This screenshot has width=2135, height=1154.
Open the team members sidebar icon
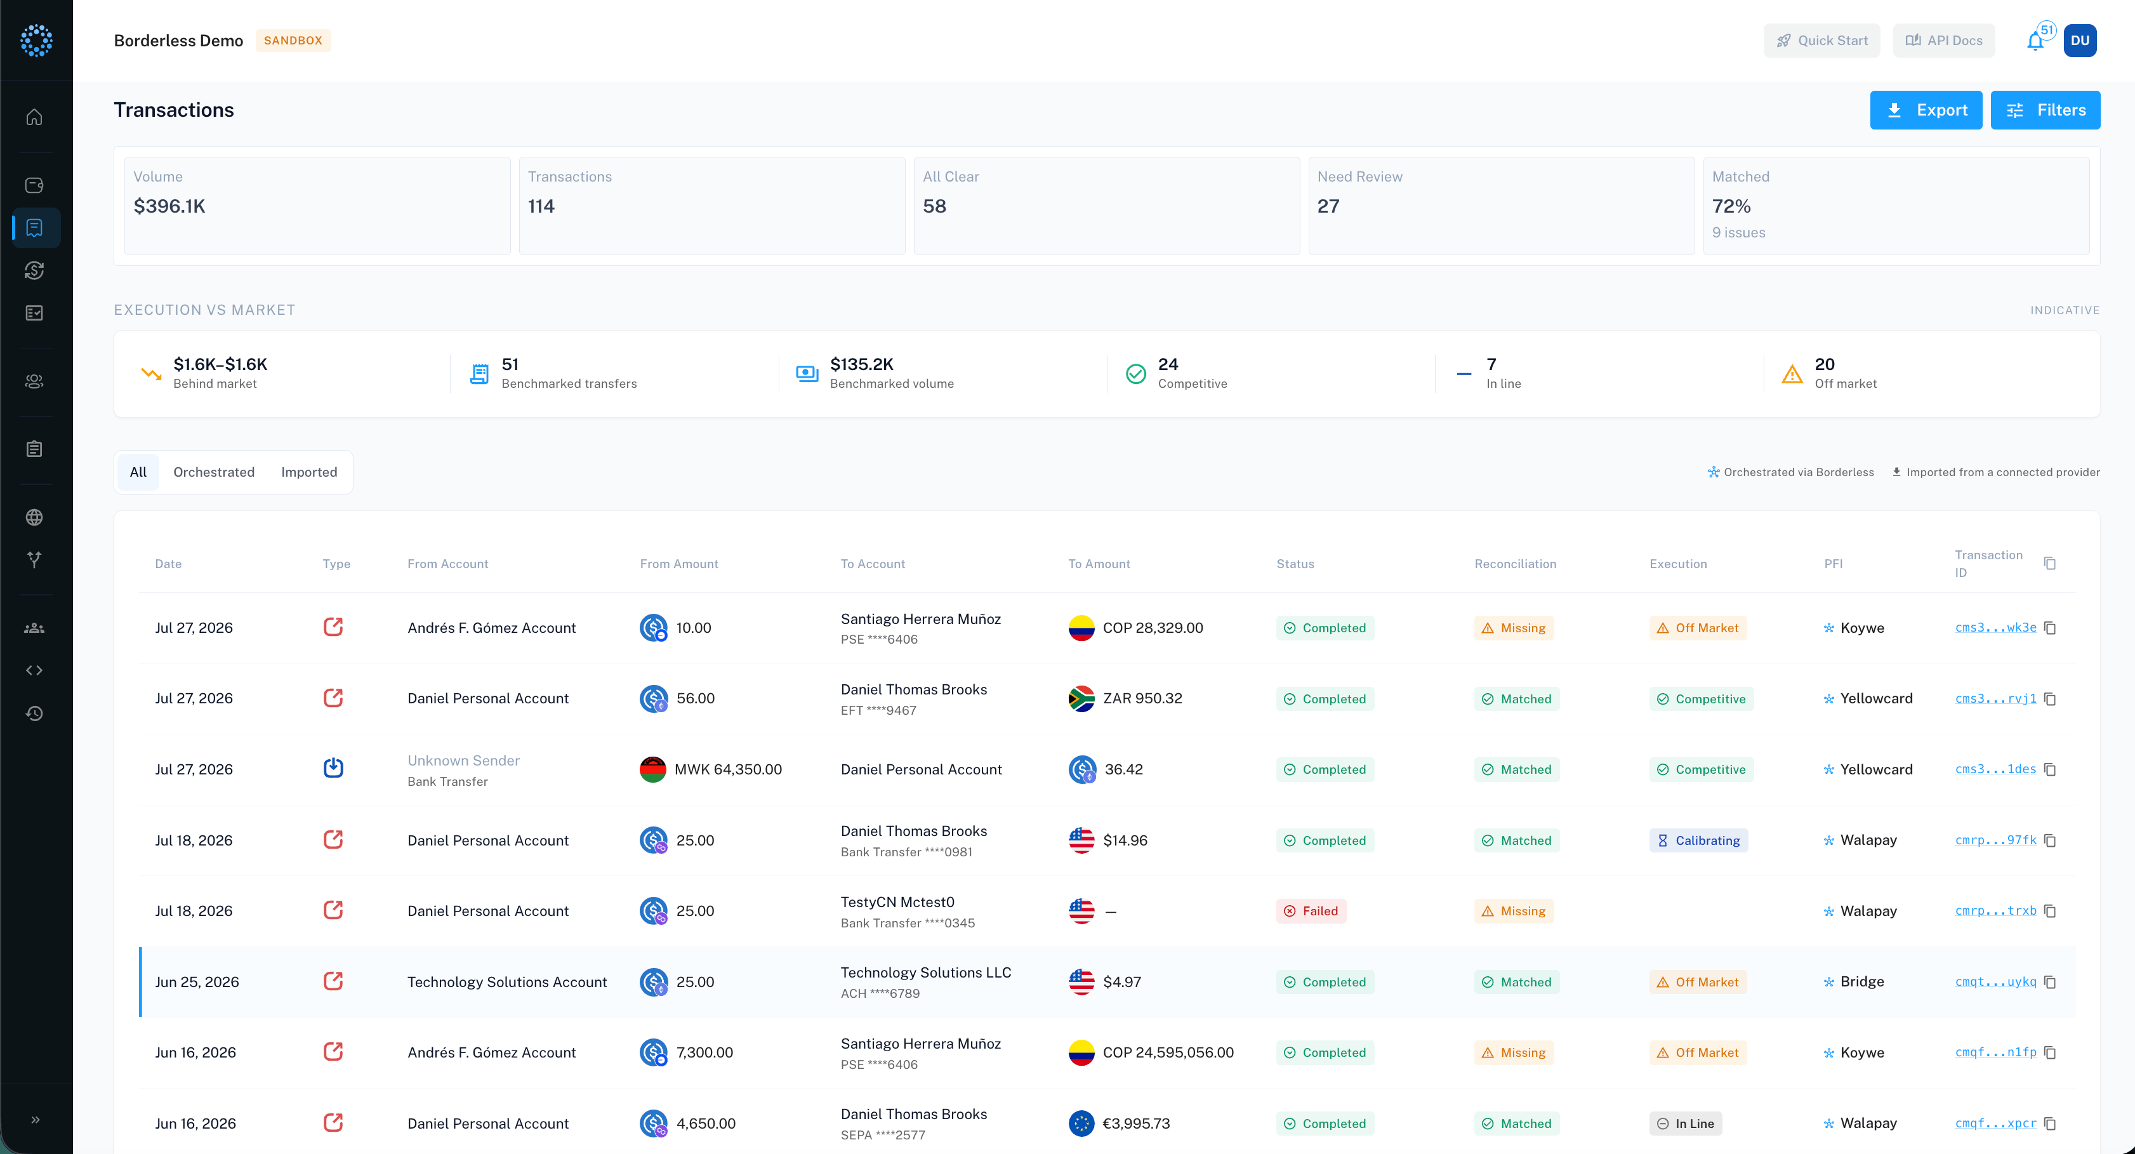(x=34, y=628)
